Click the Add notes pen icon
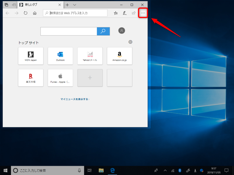 [125, 13]
